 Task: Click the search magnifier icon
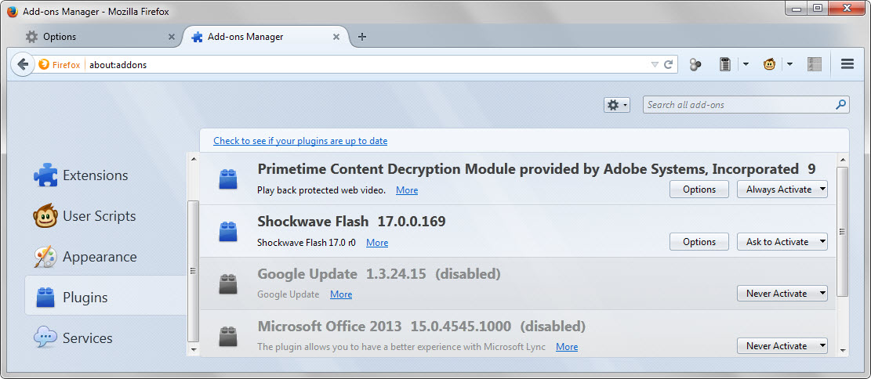841,104
